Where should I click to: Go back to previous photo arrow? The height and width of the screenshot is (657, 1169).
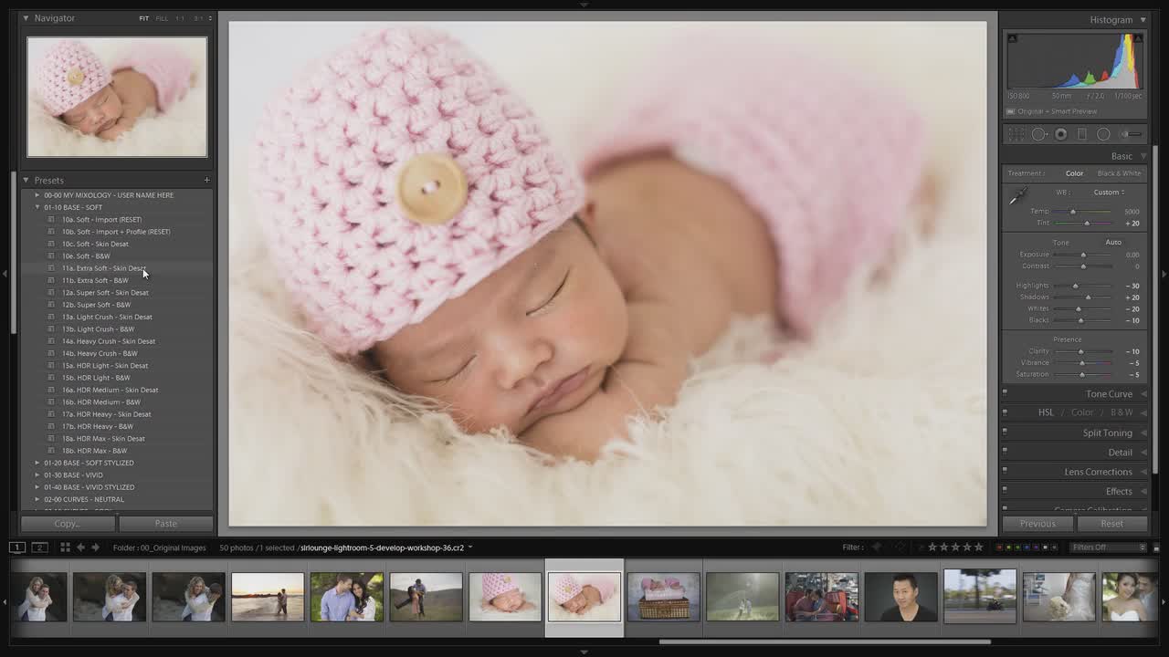pos(80,547)
